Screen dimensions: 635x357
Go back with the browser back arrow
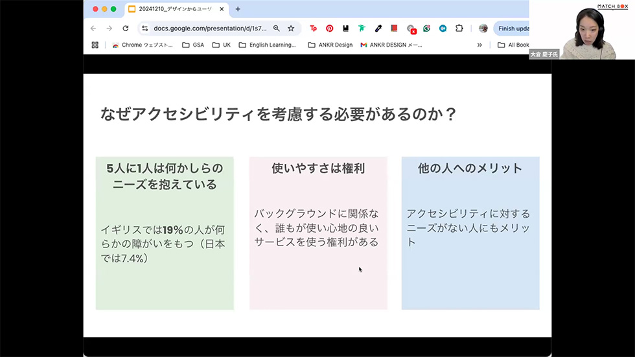click(x=93, y=29)
